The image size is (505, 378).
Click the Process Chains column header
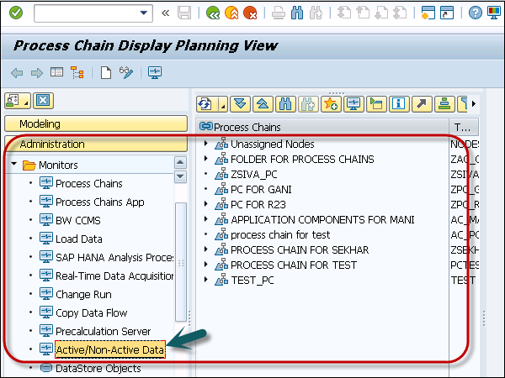pyautogui.click(x=322, y=127)
